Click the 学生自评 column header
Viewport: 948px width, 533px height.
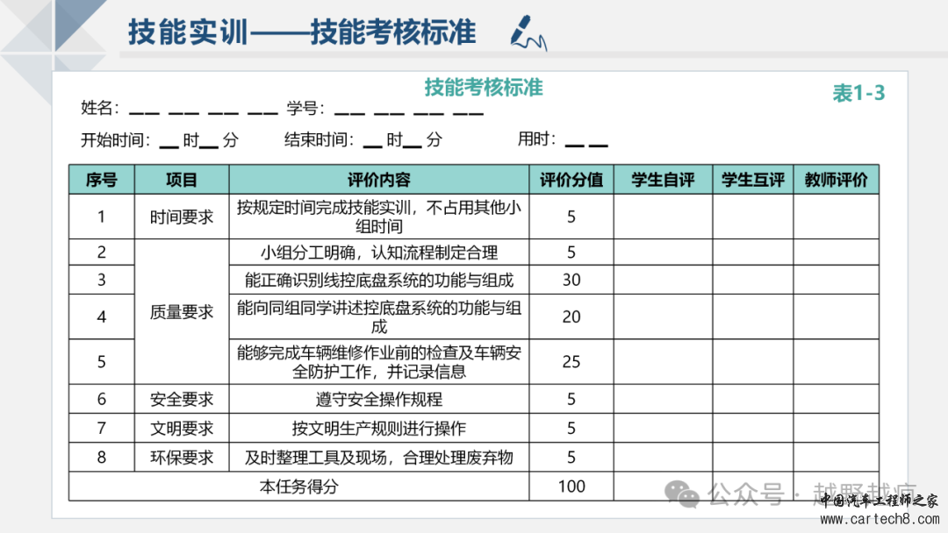pyautogui.click(x=664, y=180)
